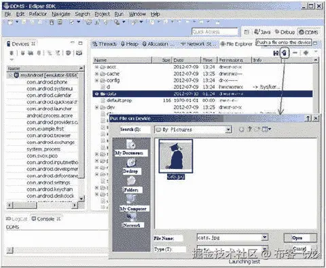
Task: Click the Up One Level icon in dialog
Action: (x=249, y=129)
